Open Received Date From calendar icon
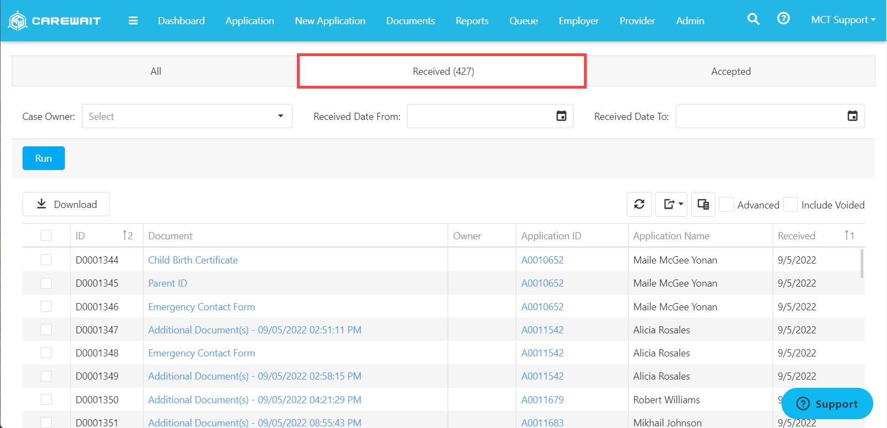The image size is (887, 428). tap(561, 116)
